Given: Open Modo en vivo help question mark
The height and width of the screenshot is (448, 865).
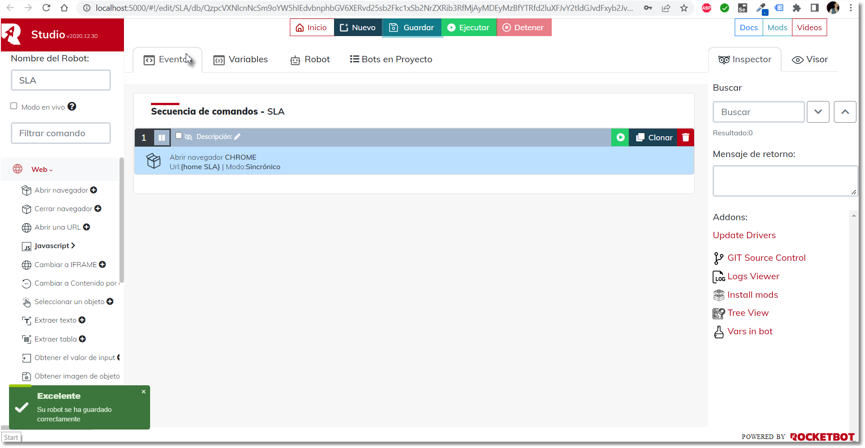Looking at the screenshot, I should point(72,106).
